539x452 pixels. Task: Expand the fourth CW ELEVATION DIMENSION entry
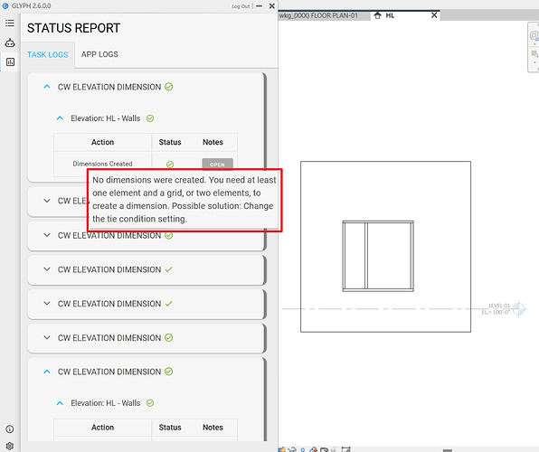click(x=47, y=269)
